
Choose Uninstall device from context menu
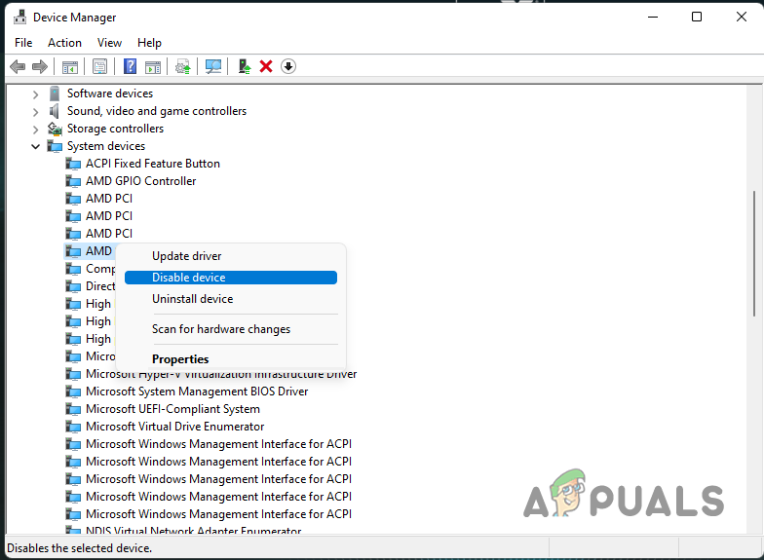(x=230, y=299)
